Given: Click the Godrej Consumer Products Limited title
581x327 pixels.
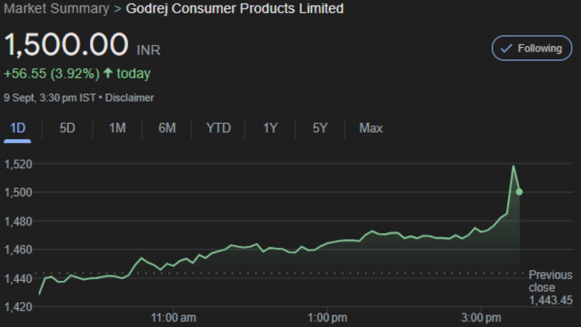Looking at the screenshot, I should (235, 9).
